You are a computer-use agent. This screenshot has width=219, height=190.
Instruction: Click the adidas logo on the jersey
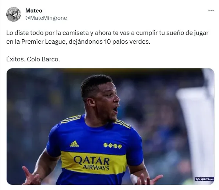(x=74, y=144)
